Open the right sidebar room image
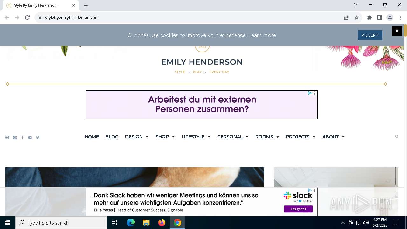 [x=336, y=177]
